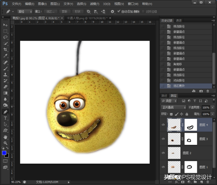The height and width of the screenshot is (185, 217).
Task: Select the Quick Selection tool
Action: click(x=5, y=43)
